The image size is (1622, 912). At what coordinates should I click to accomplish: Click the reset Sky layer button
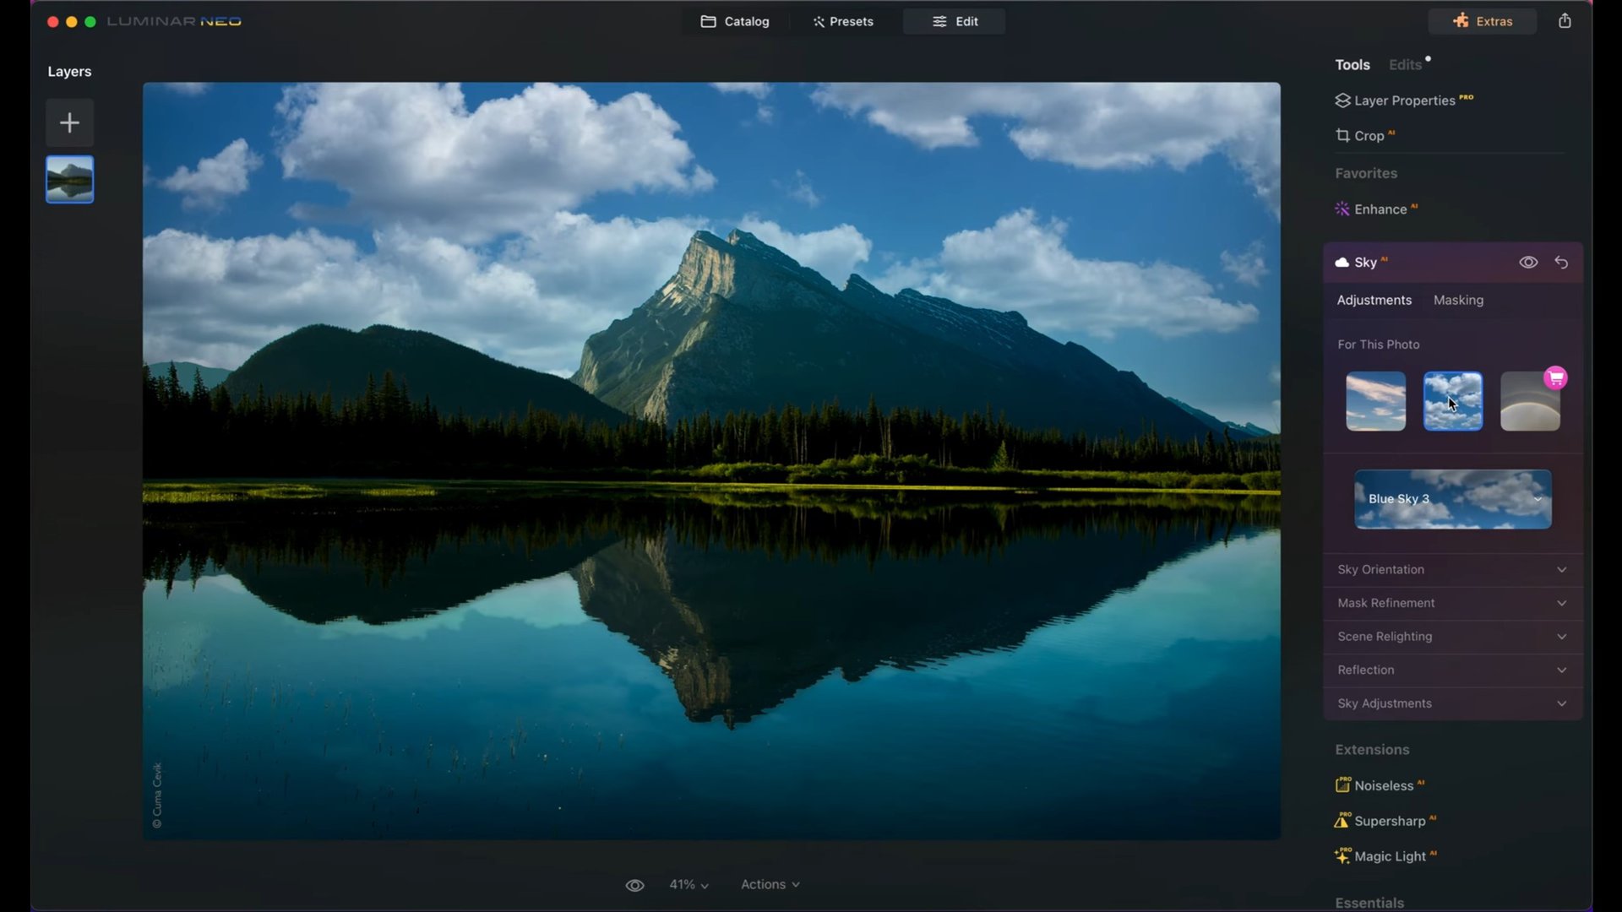coord(1560,262)
